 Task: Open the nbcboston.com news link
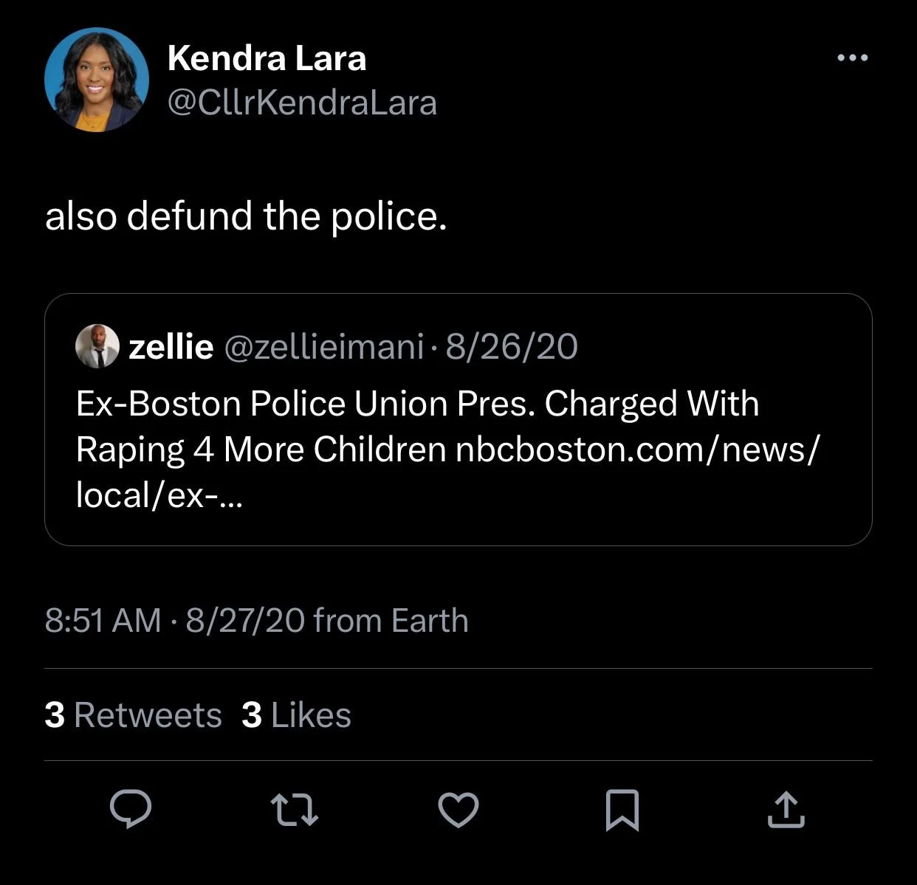pyautogui.click(x=636, y=450)
